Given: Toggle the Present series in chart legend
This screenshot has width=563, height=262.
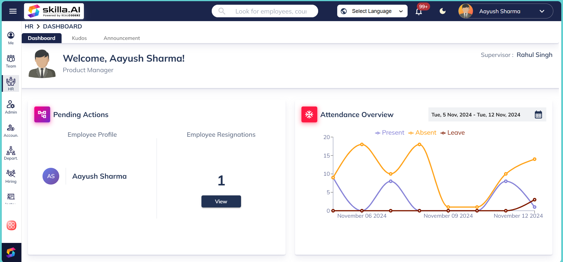Looking at the screenshot, I should coord(390,133).
